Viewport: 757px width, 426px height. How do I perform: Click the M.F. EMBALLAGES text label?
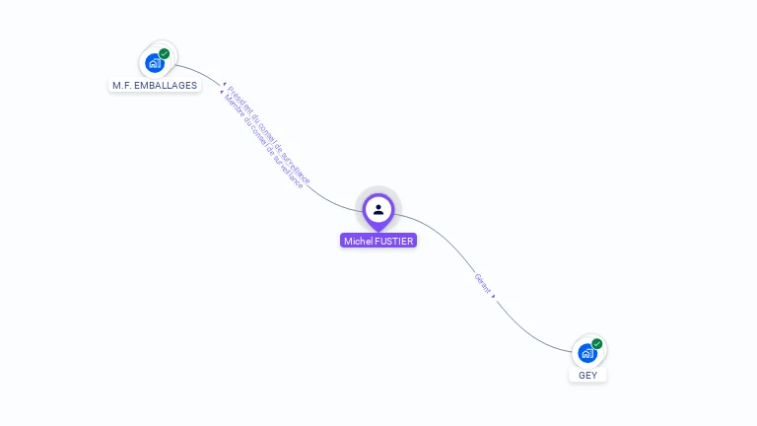155,85
